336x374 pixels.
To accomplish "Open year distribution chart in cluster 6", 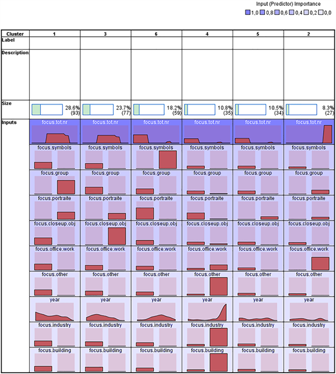I will click(156, 310).
